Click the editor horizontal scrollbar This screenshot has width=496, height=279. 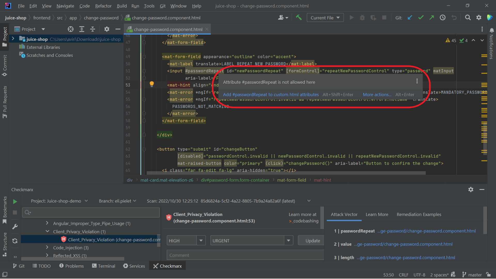[286, 173]
